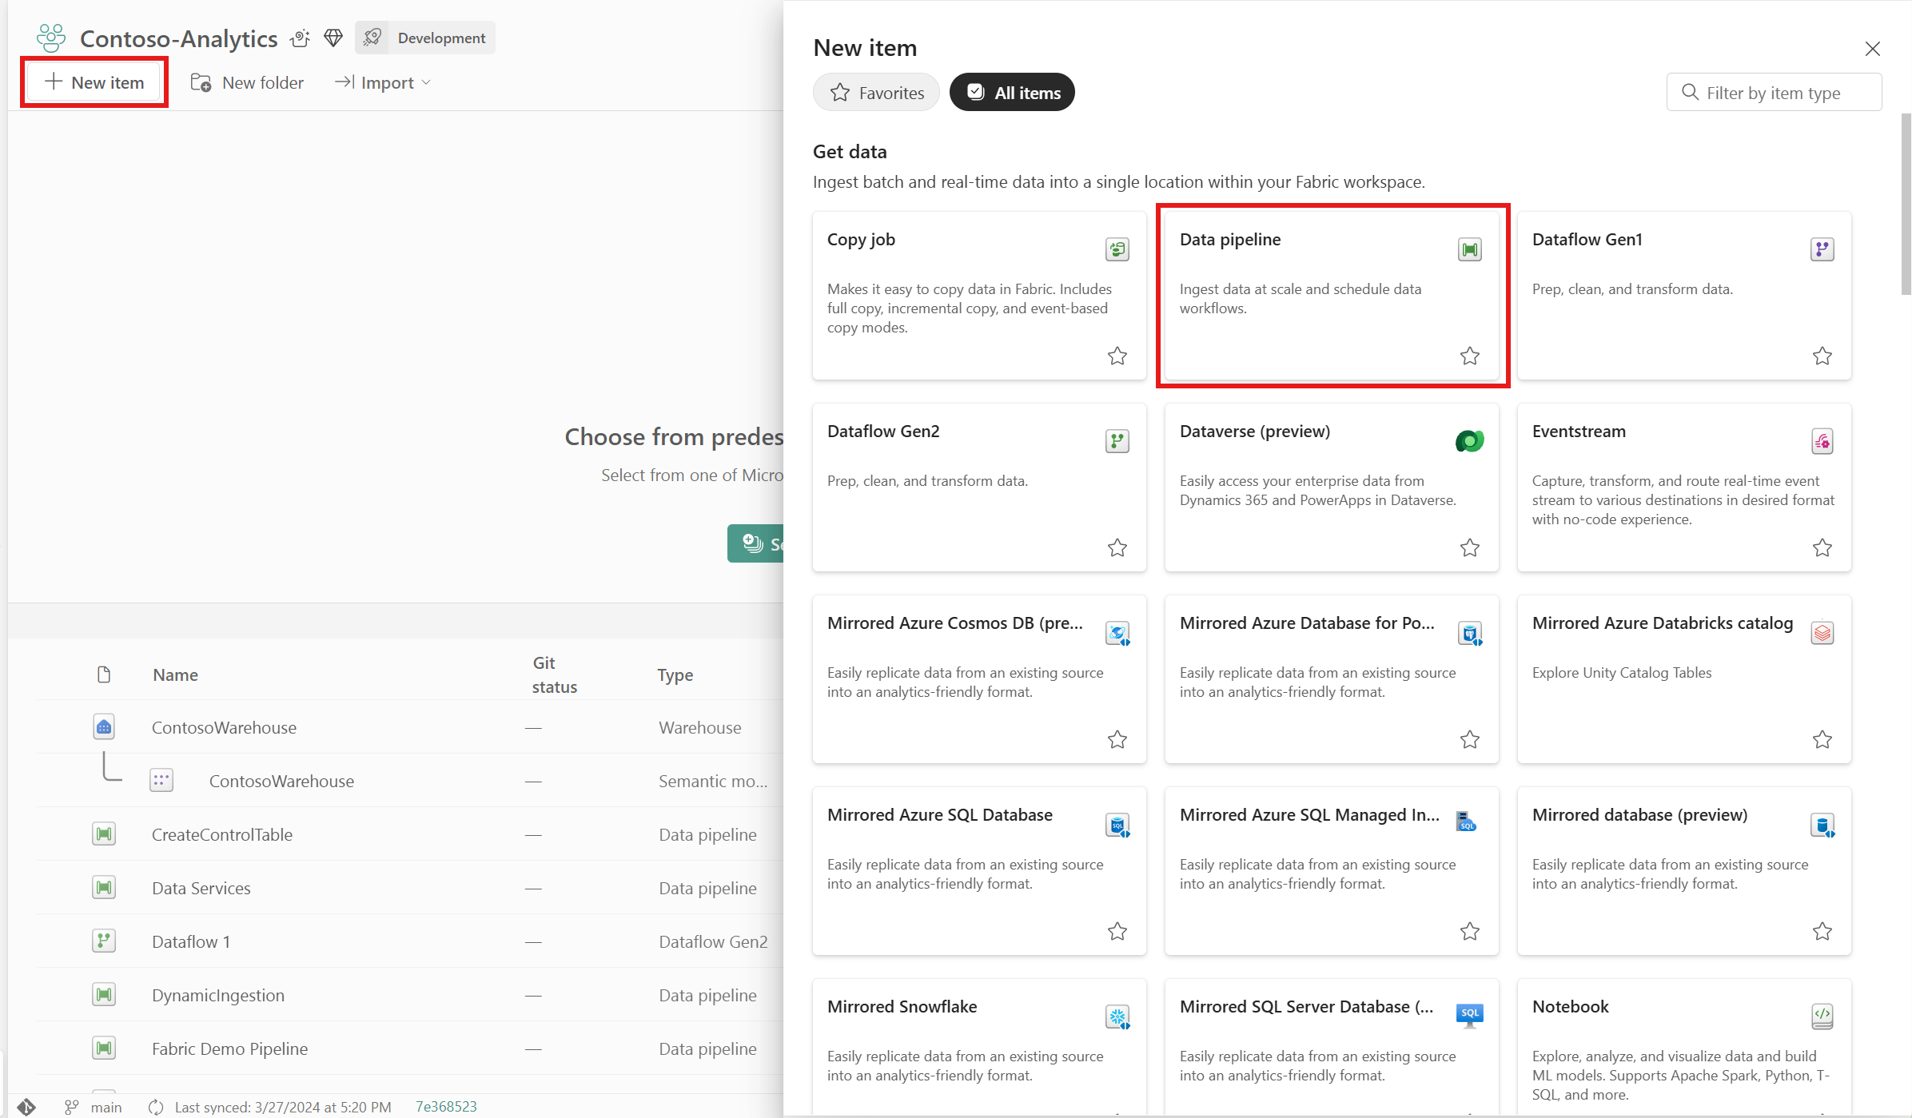
Task: Click the Notebook icon
Action: pos(1822,1017)
